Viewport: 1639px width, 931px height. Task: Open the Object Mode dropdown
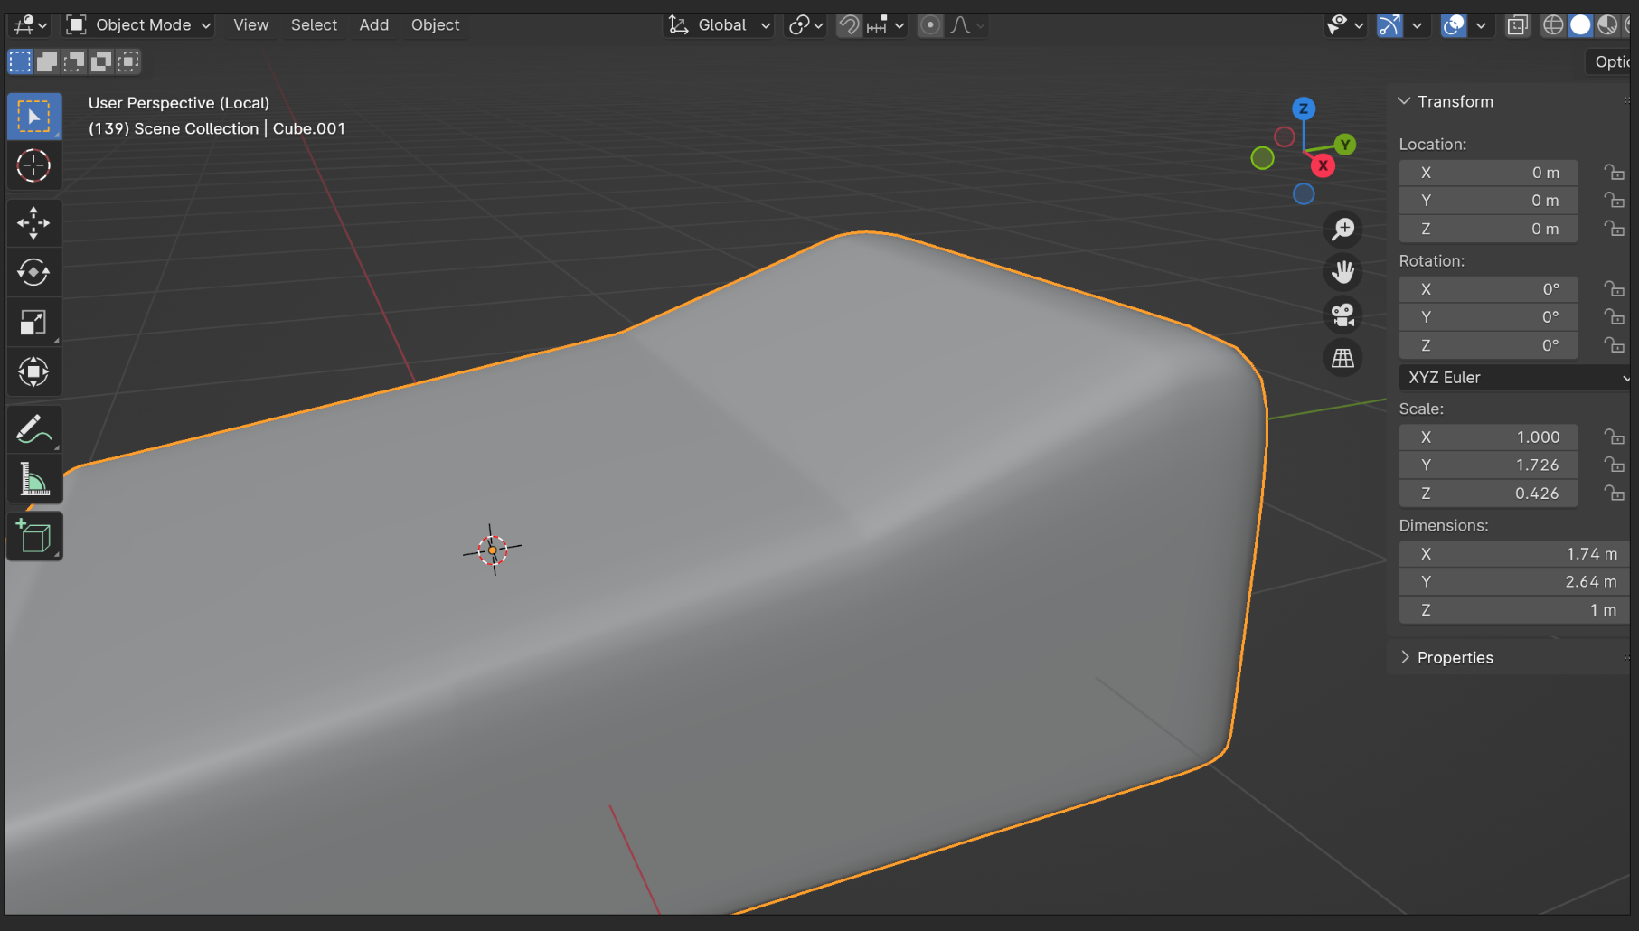[x=139, y=25]
